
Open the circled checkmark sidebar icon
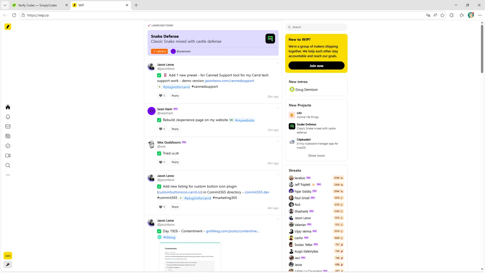8,146
